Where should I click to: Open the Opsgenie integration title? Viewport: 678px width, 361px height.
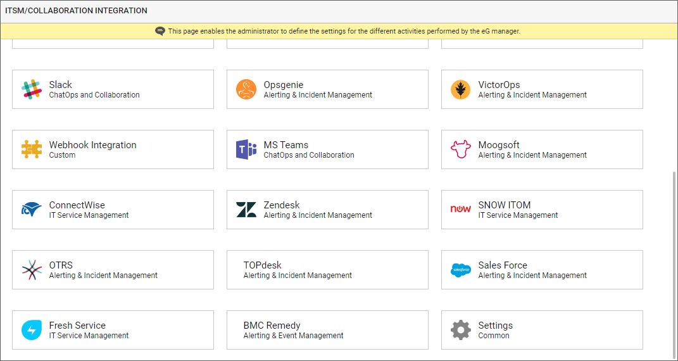(284, 85)
